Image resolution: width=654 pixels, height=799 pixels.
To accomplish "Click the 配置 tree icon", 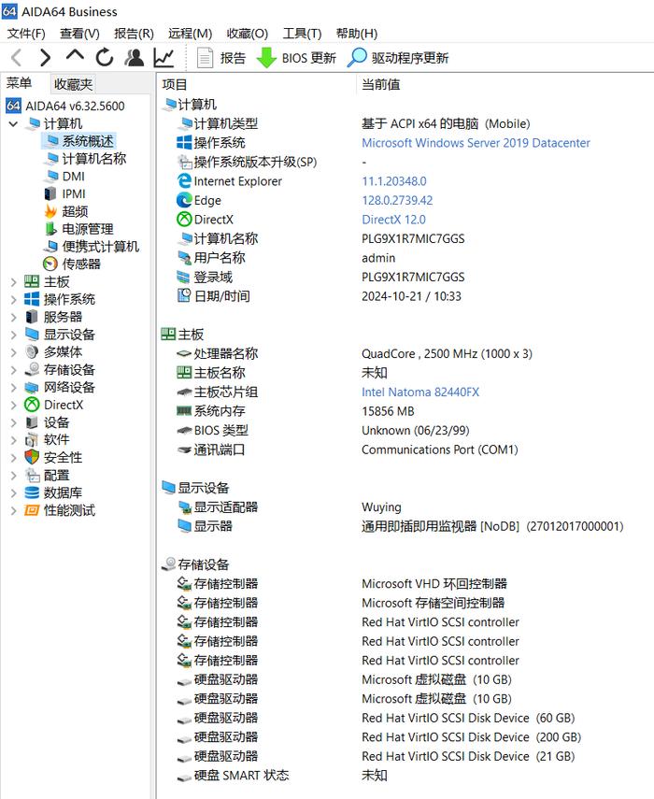I will point(32,475).
